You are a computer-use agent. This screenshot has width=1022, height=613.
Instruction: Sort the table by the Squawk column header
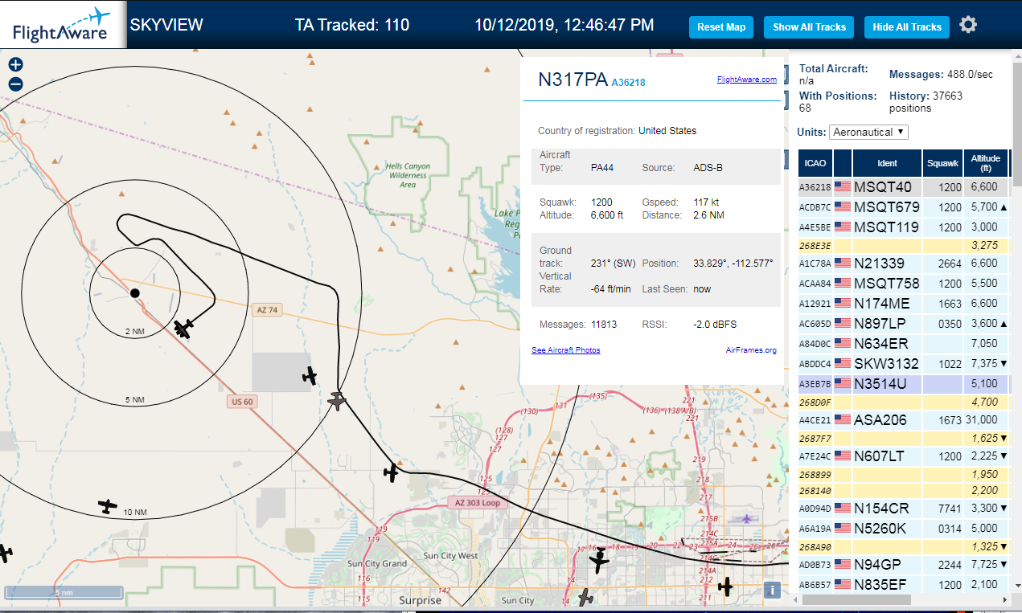[942, 163]
